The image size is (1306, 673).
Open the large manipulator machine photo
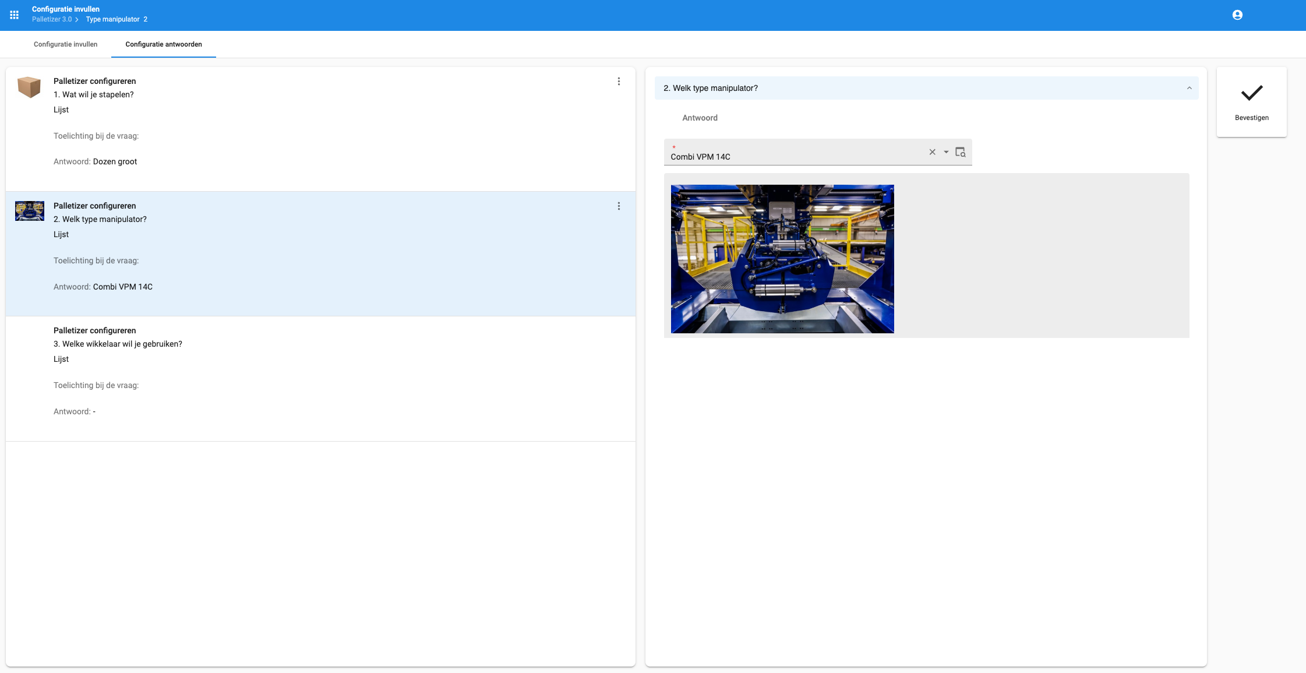click(782, 259)
